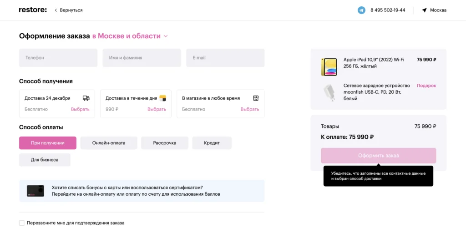Focus the 'Имя и фамилия' input field
The image size is (466, 228).
[x=142, y=58]
